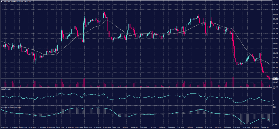The width and height of the screenshot is (279, 129).
Task: Click the MACD -0.2641 scale value
Action: tap(275, 125)
